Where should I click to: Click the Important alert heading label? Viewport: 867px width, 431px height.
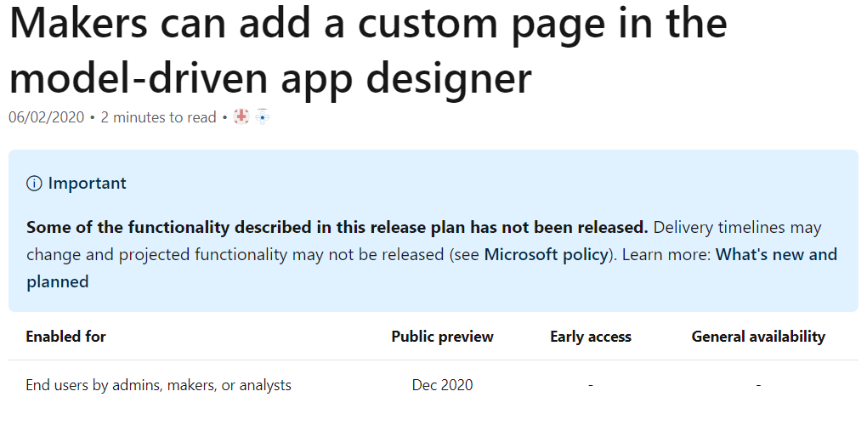pos(88,183)
